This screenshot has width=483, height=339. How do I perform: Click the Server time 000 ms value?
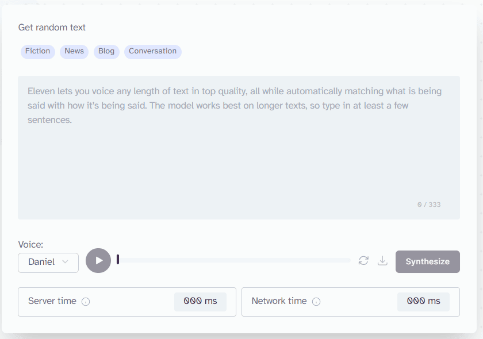point(200,302)
